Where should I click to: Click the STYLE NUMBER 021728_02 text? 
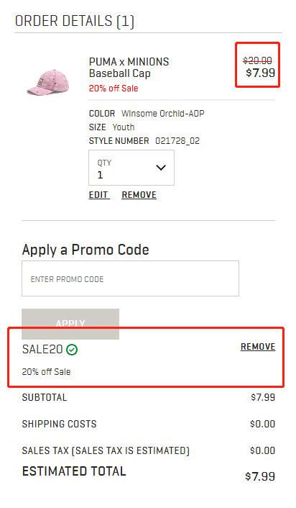tap(144, 141)
